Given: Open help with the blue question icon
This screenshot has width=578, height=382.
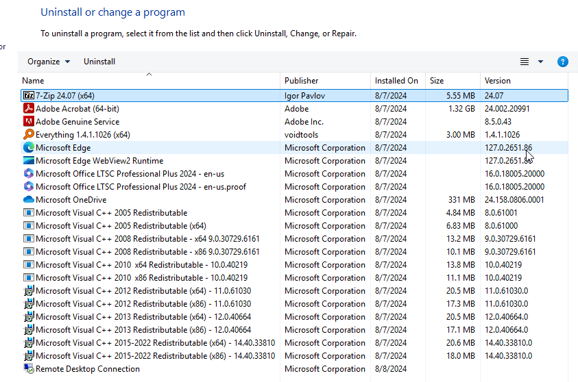Looking at the screenshot, I should (x=562, y=62).
